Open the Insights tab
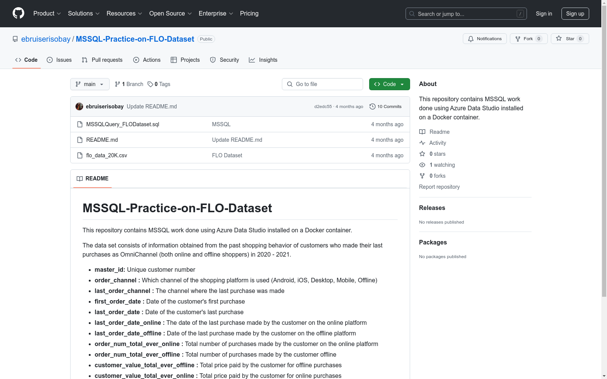Screen dimensions: 607x379 263,60
